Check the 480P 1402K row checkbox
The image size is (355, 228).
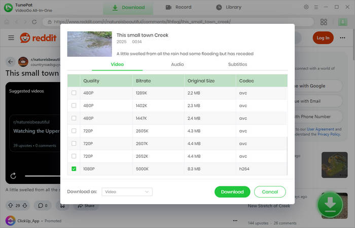click(74, 105)
